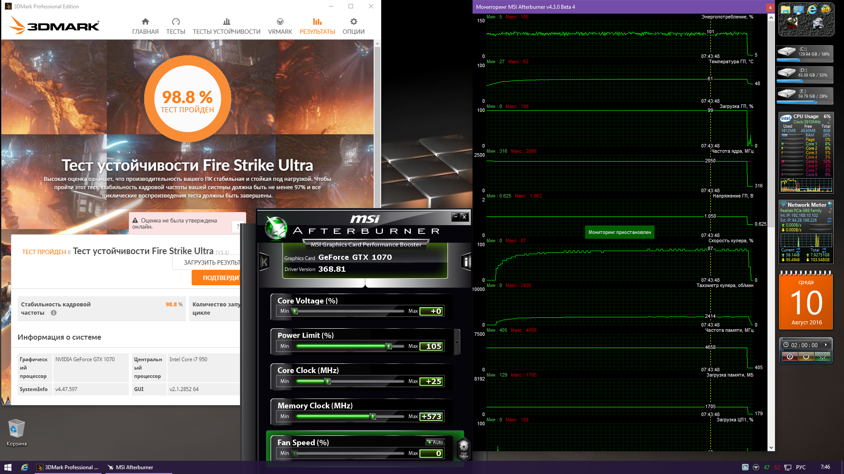Click info icon next to frame rate stability
Screen dimensions: 844x474
coord(54,313)
